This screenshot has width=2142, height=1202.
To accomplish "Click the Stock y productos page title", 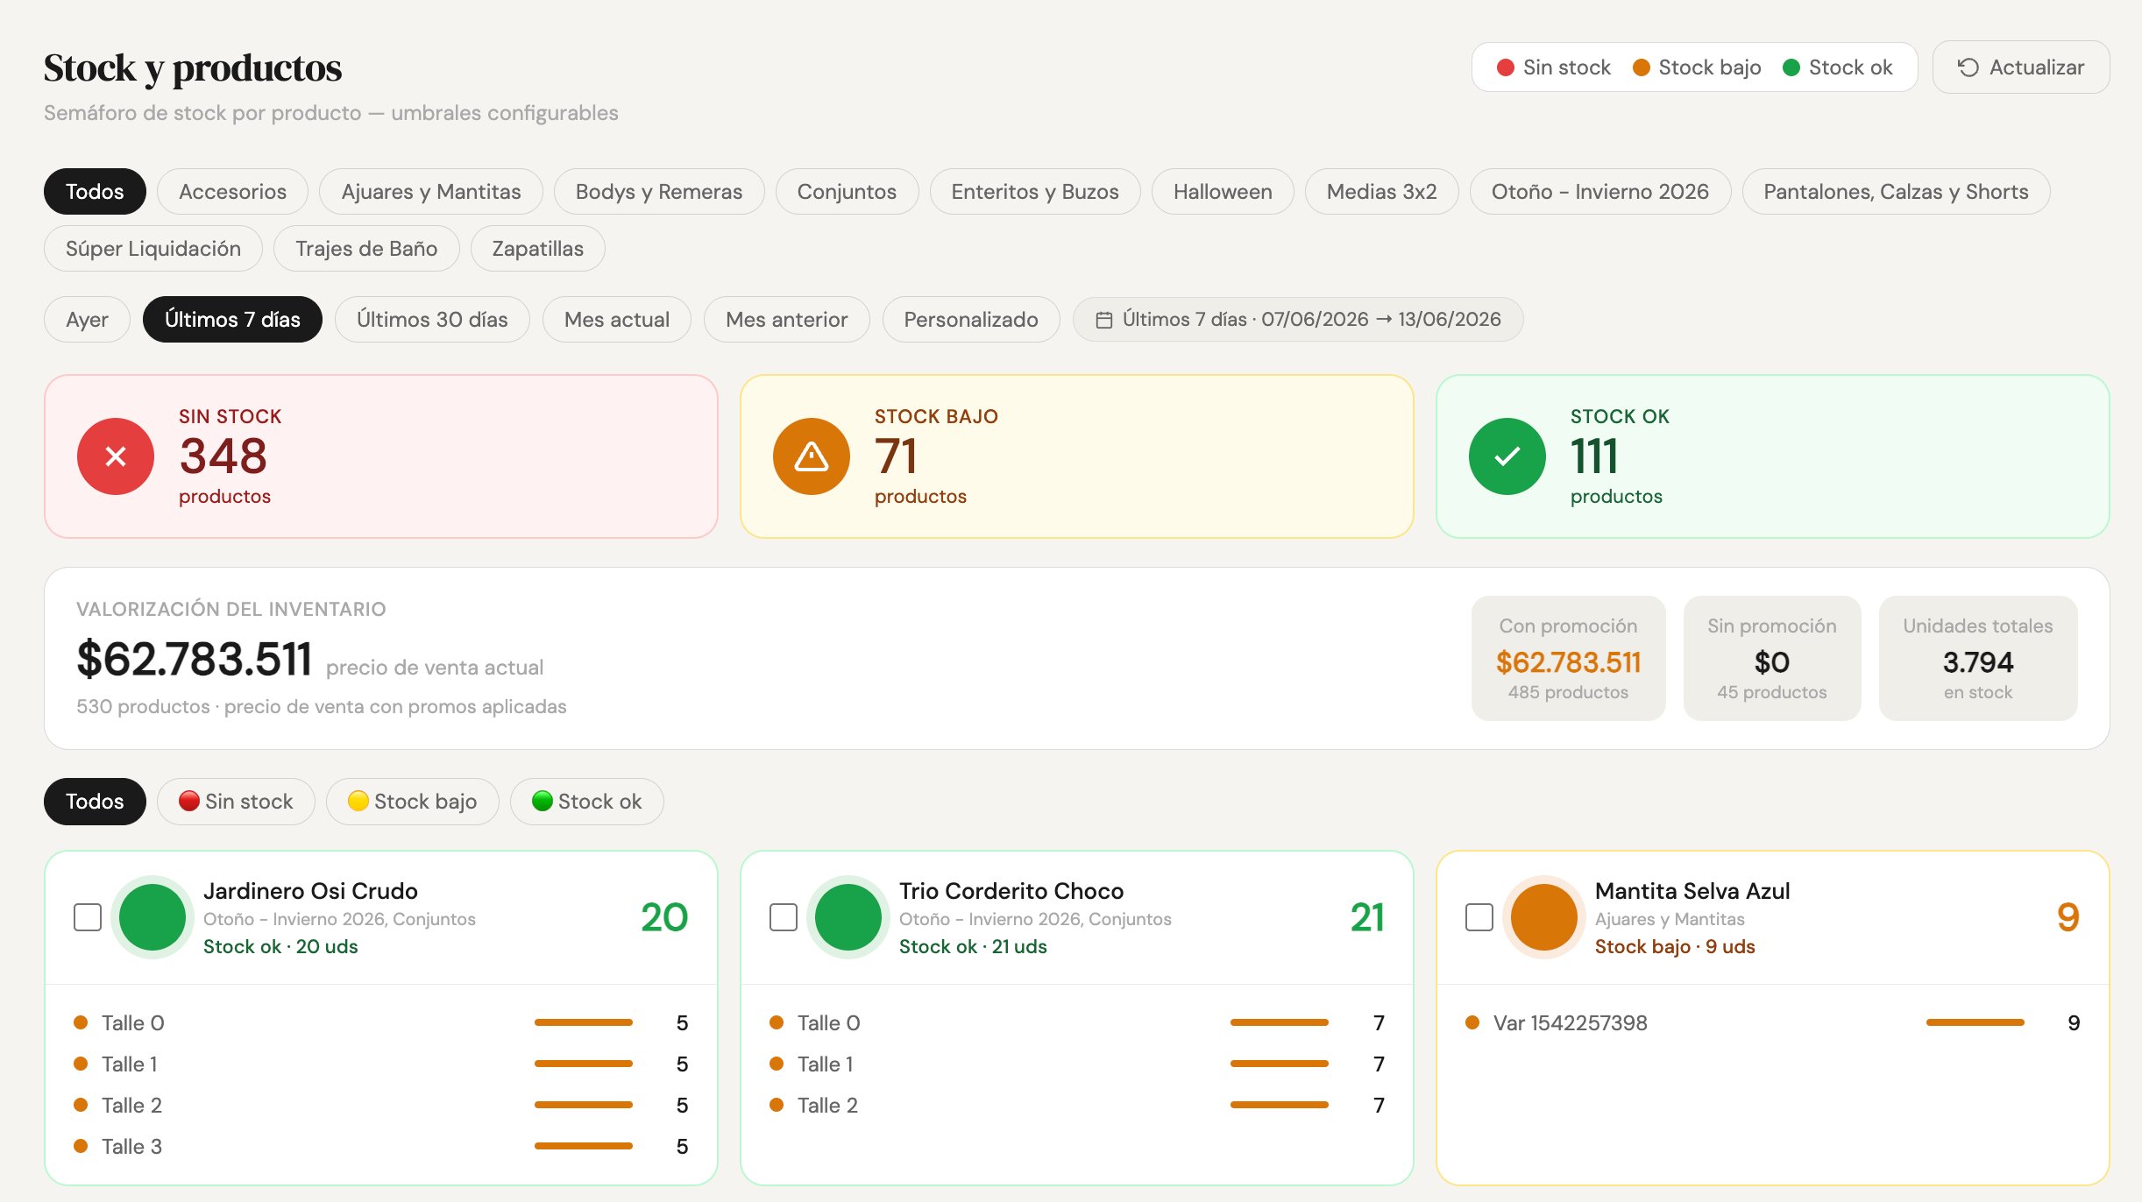I will coord(193,68).
